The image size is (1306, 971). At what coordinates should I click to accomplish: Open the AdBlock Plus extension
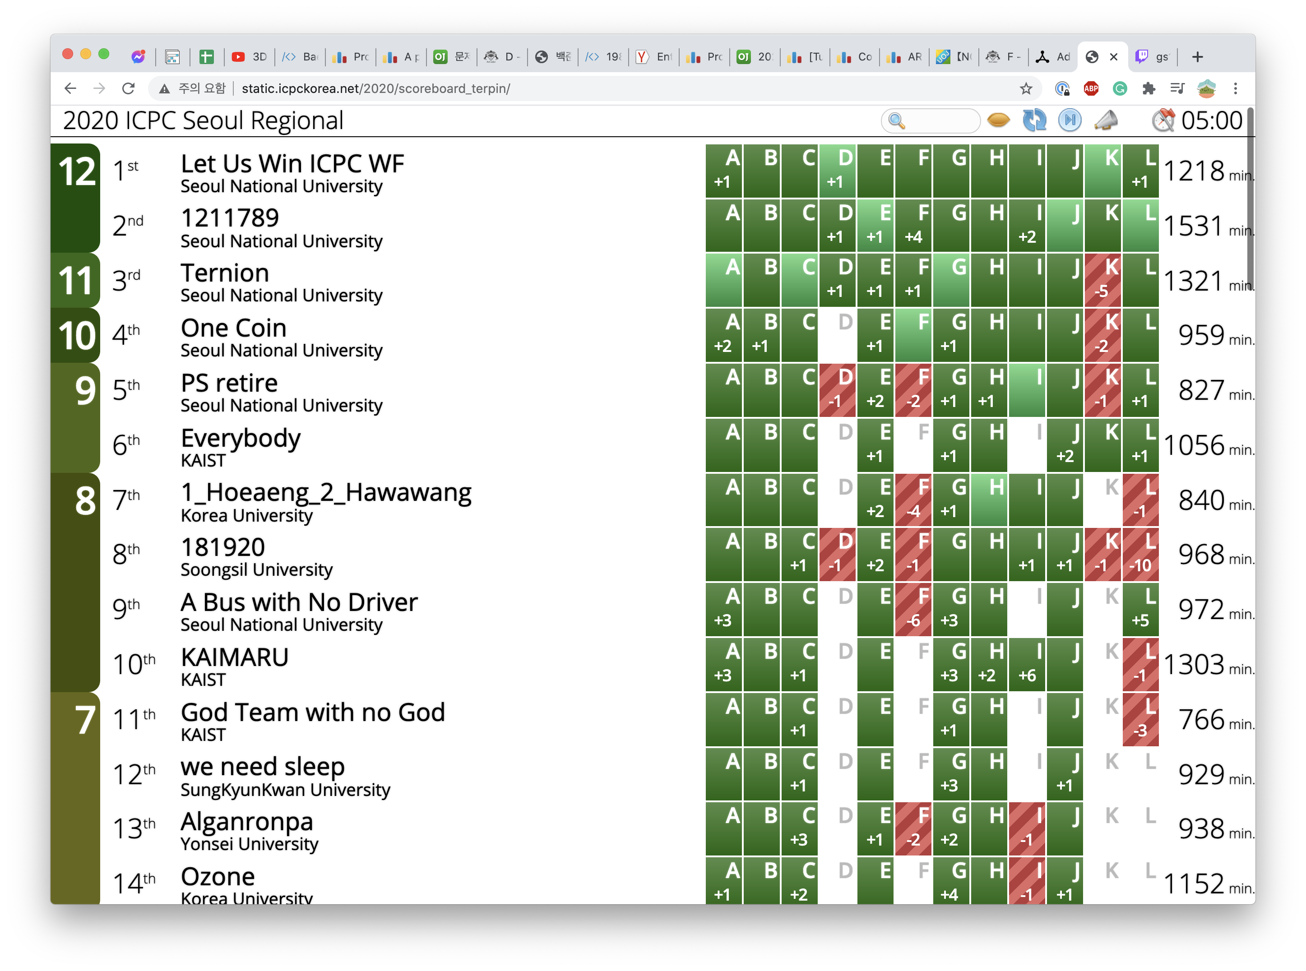coord(1091,89)
